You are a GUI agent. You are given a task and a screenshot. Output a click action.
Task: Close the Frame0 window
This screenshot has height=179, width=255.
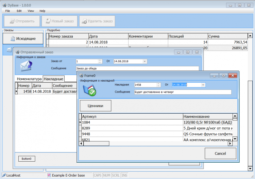233,76
